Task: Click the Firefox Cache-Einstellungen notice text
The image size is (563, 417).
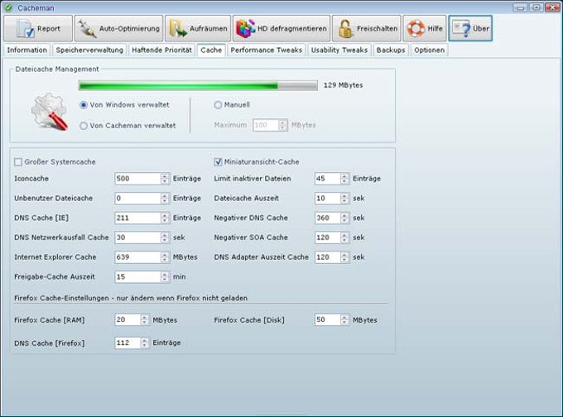Action: click(131, 298)
